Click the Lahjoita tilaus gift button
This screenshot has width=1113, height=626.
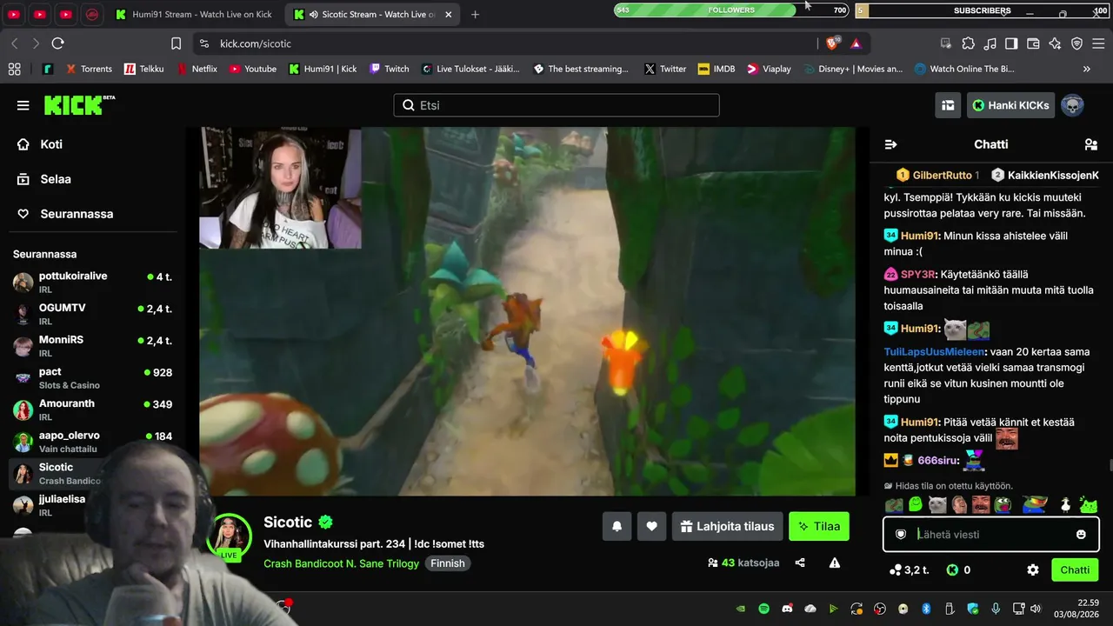pyautogui.click(x=727, y=526)
